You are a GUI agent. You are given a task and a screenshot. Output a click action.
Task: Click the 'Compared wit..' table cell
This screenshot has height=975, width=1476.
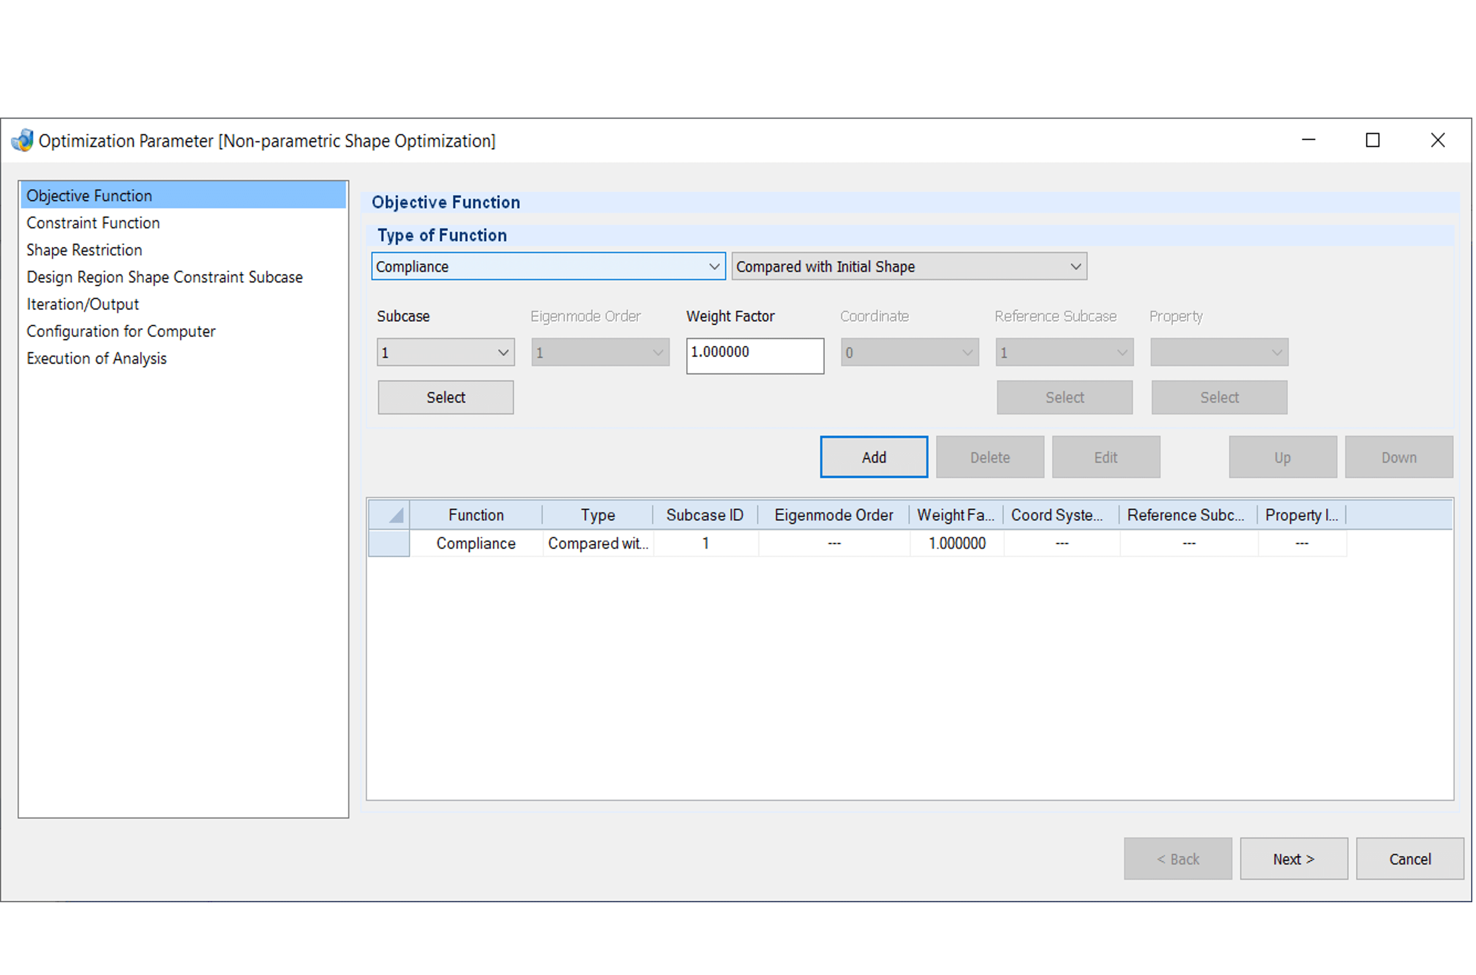tap(598, 544)
